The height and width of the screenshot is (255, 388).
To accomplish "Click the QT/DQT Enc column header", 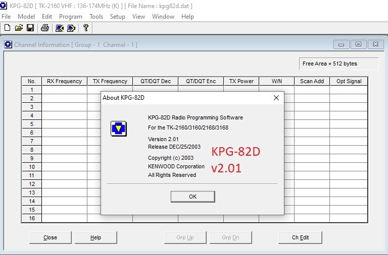I will click(201, 81).
